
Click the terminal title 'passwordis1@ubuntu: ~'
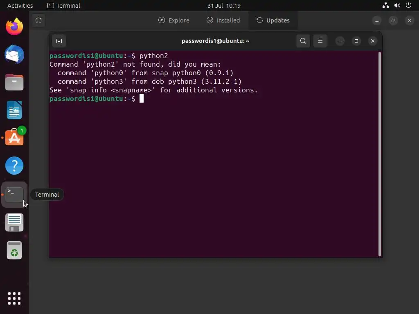[215, 41]
